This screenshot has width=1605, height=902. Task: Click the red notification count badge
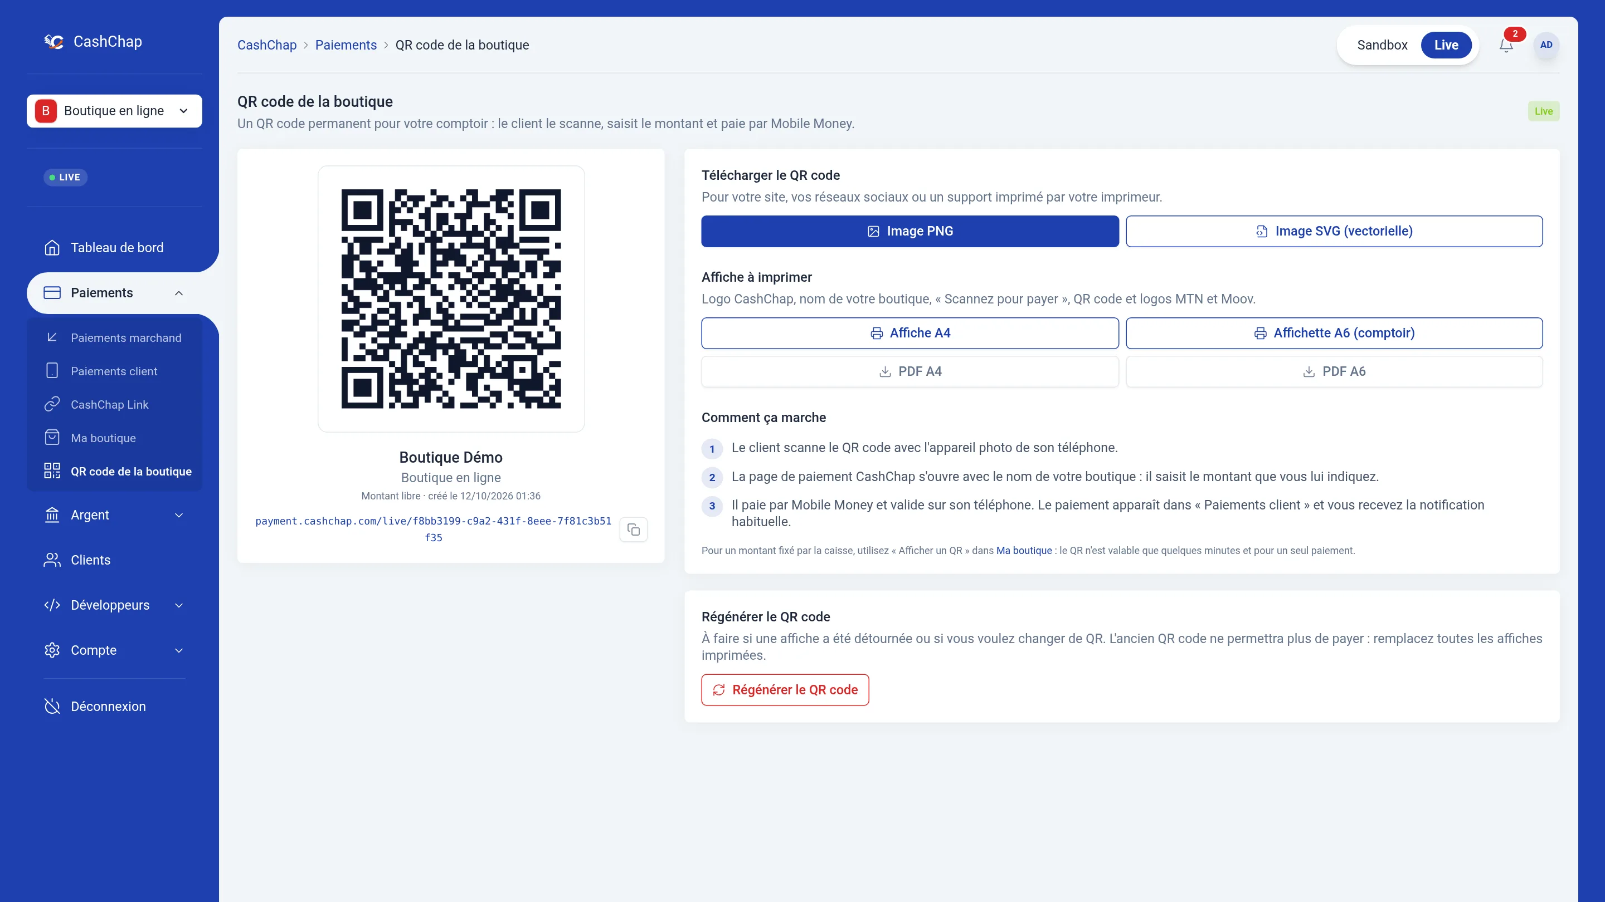click(1515, 33)
